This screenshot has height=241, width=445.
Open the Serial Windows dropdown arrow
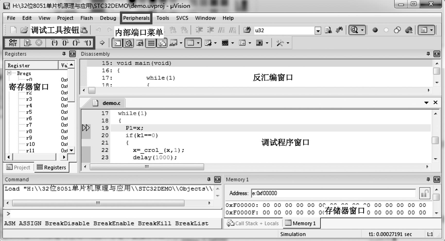[x=215, y=43]
